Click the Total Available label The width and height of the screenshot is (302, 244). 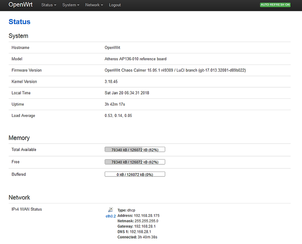[24, 150]
